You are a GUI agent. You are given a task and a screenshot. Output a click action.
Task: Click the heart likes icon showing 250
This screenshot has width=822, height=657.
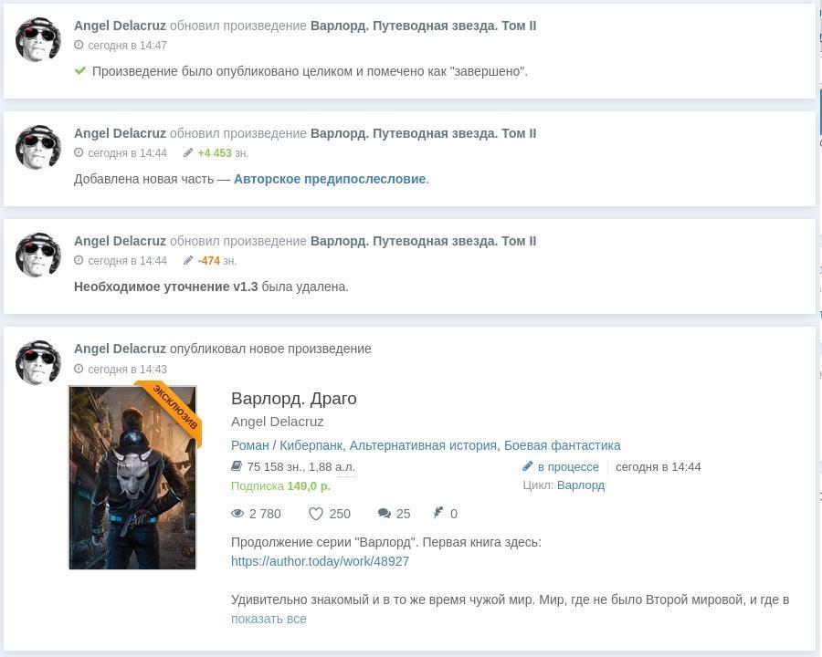(x=316, y=514)
